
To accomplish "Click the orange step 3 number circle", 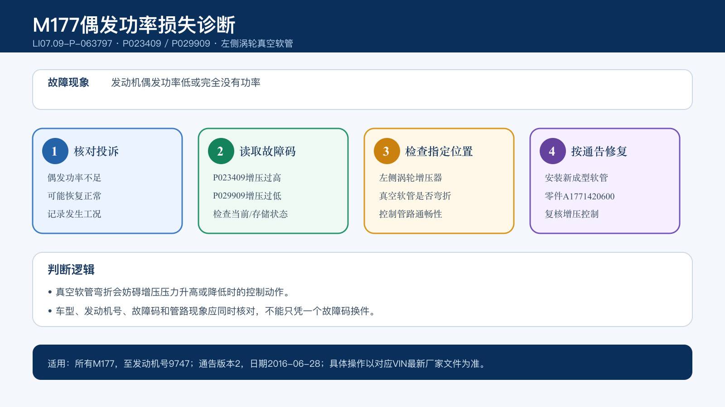I will click(387, 151).
